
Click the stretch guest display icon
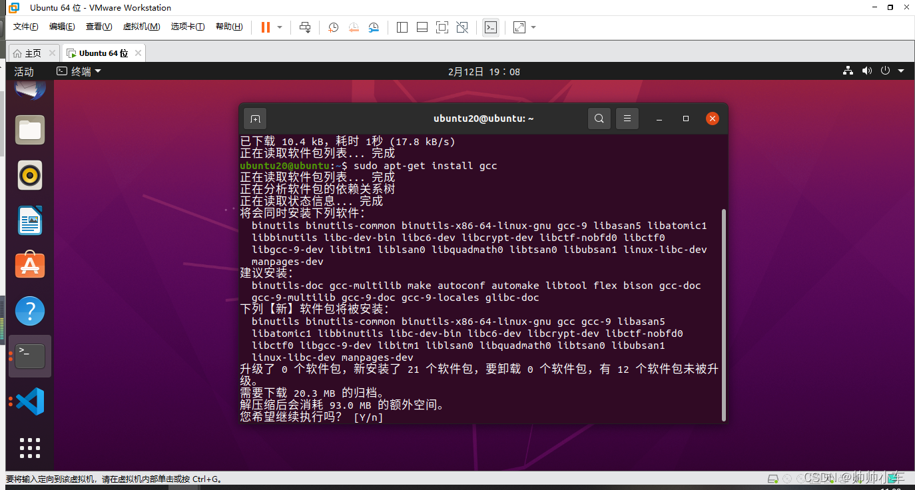click(519, 27)
